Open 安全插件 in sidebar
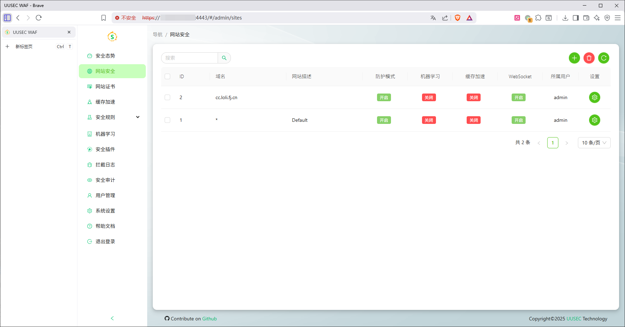625x327 pixels. tap(112, 149)
